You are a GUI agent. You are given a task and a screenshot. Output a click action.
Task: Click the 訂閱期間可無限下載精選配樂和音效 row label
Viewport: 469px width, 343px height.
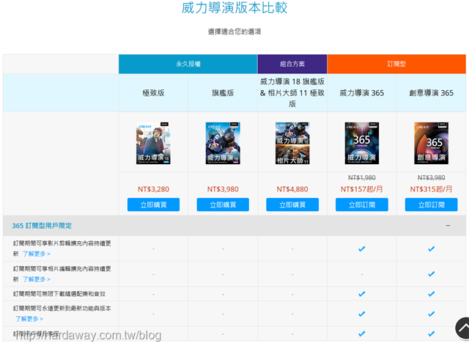pos(59,294)
